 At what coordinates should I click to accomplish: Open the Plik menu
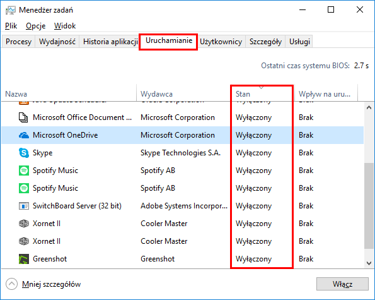11,26
